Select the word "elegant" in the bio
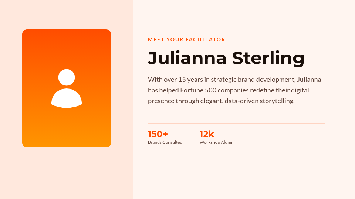Viewport: 355px width, 199px height. click(x=211, y=101)
